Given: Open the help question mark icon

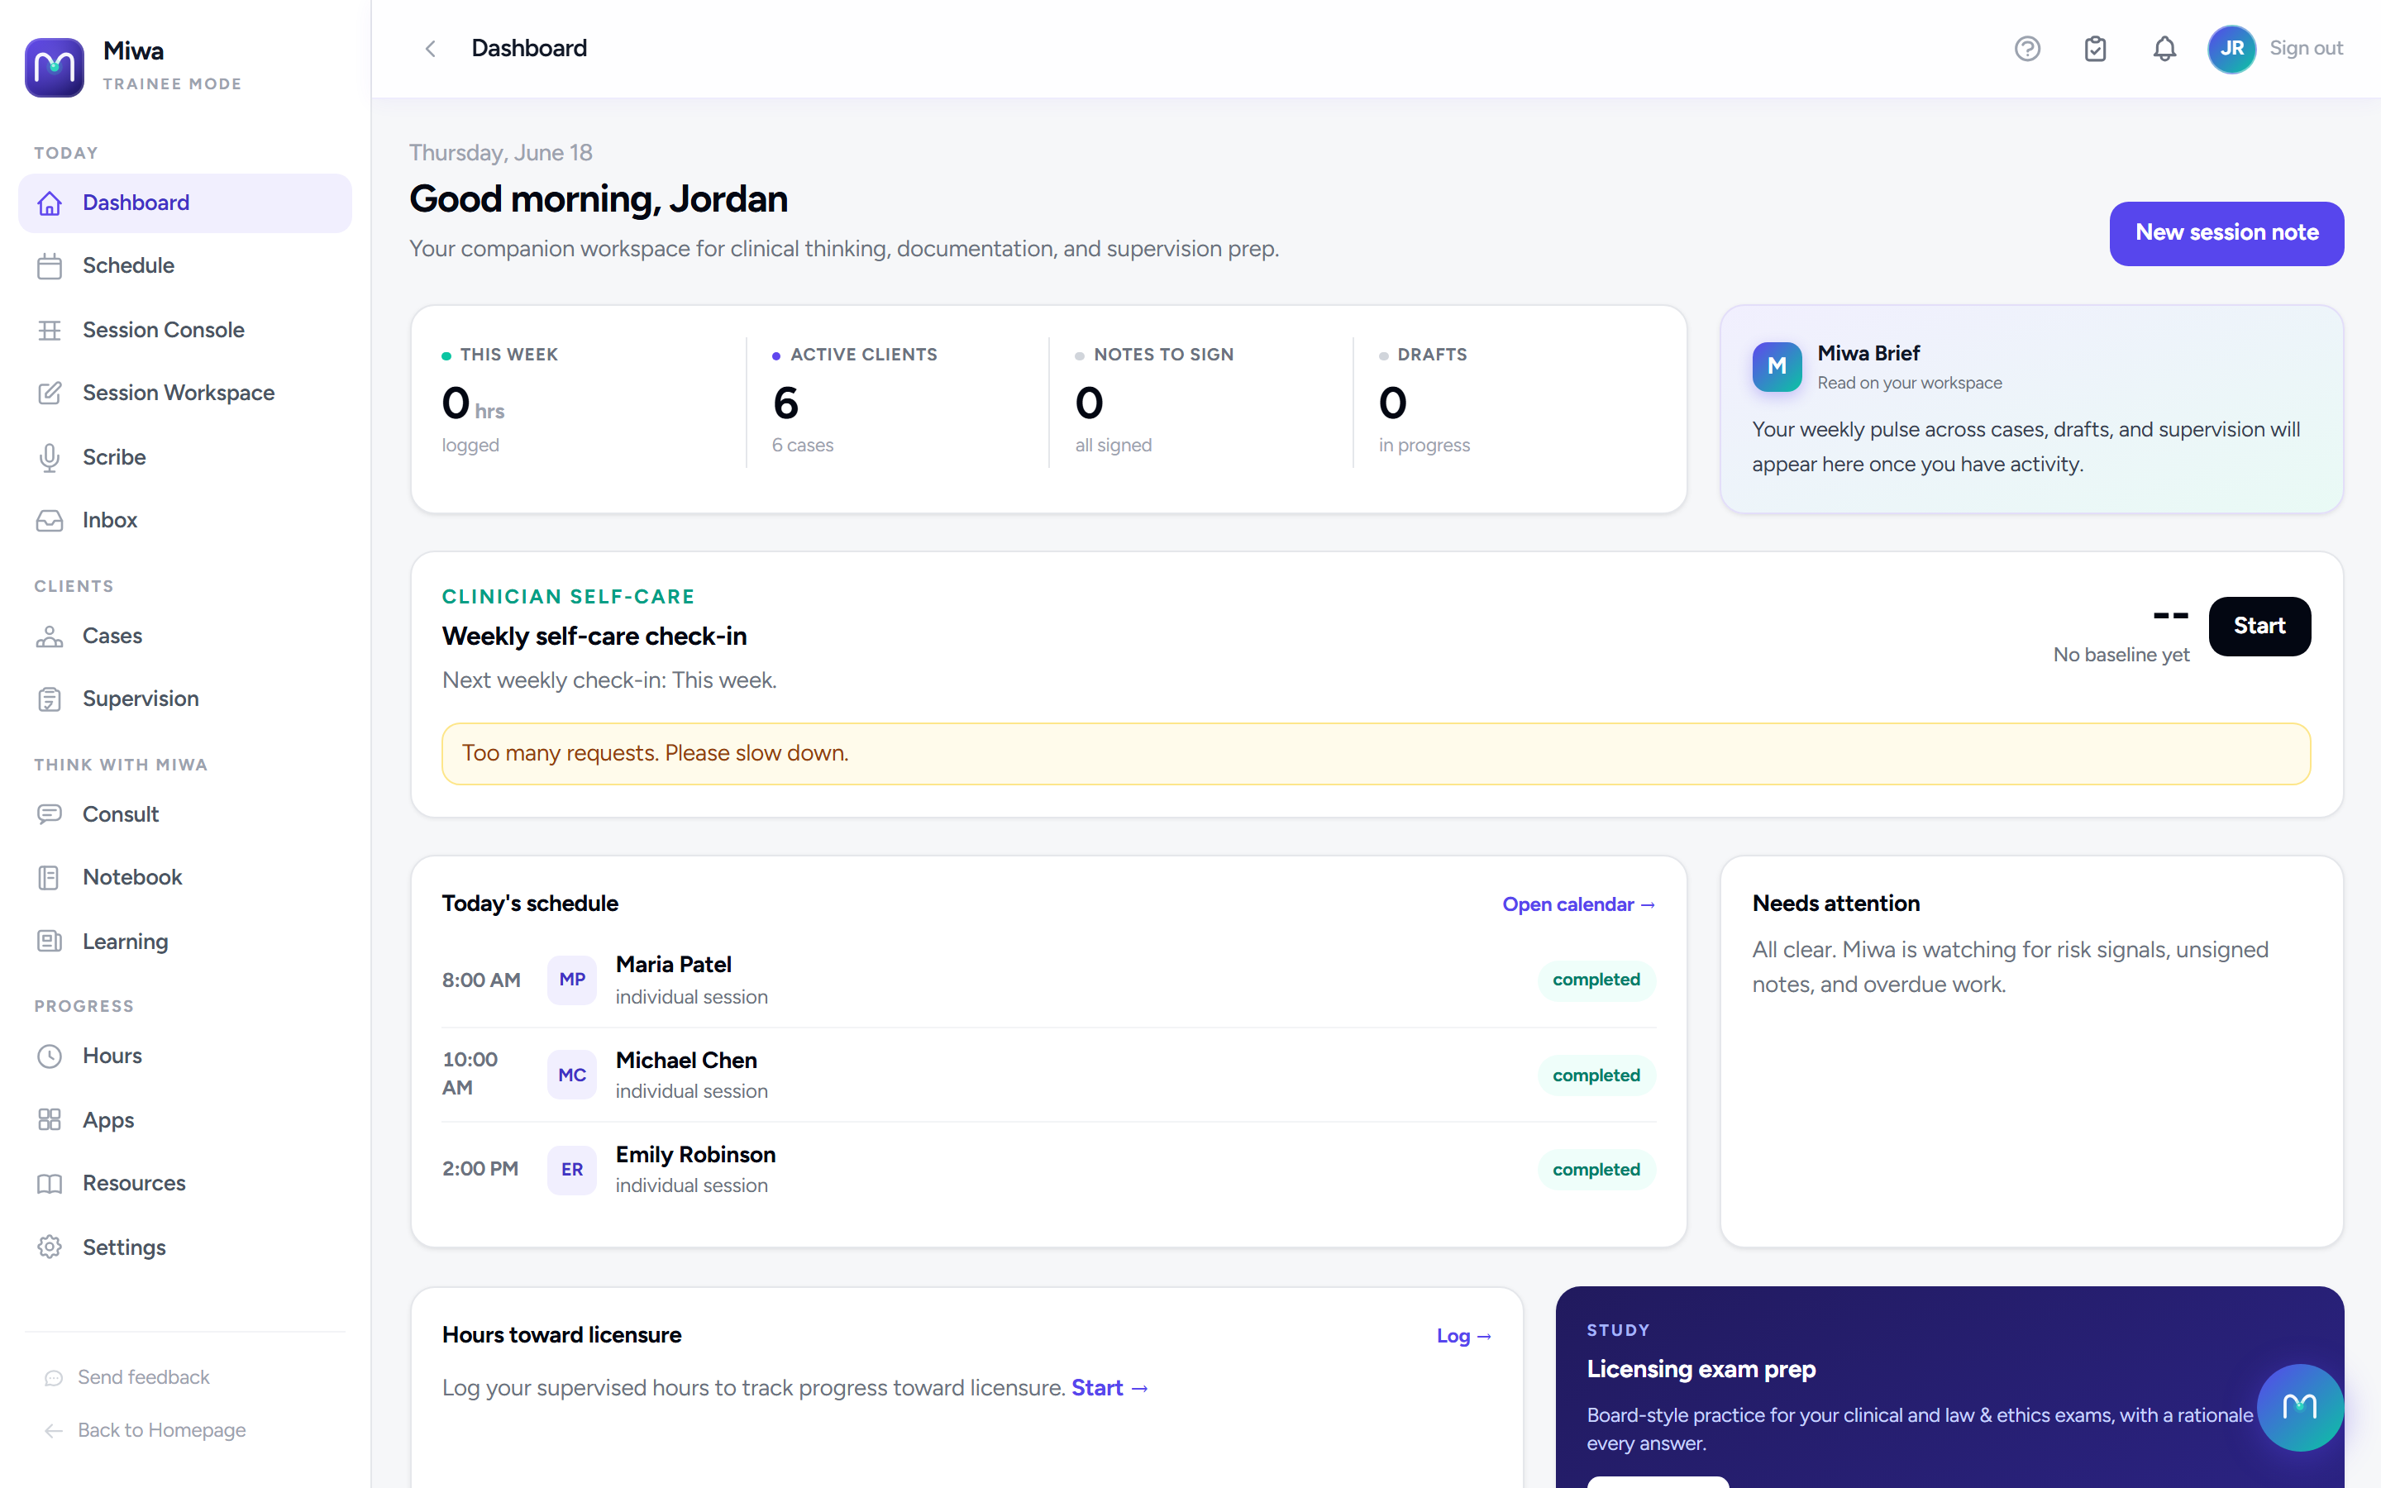Looking at the screenshot, I should coord(2027,48).
